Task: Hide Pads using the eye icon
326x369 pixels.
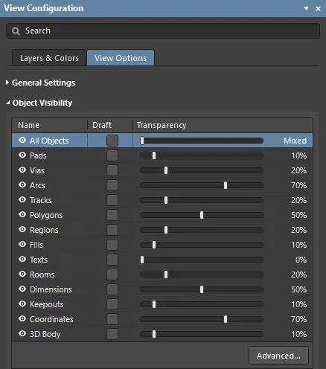Action: 22,155
